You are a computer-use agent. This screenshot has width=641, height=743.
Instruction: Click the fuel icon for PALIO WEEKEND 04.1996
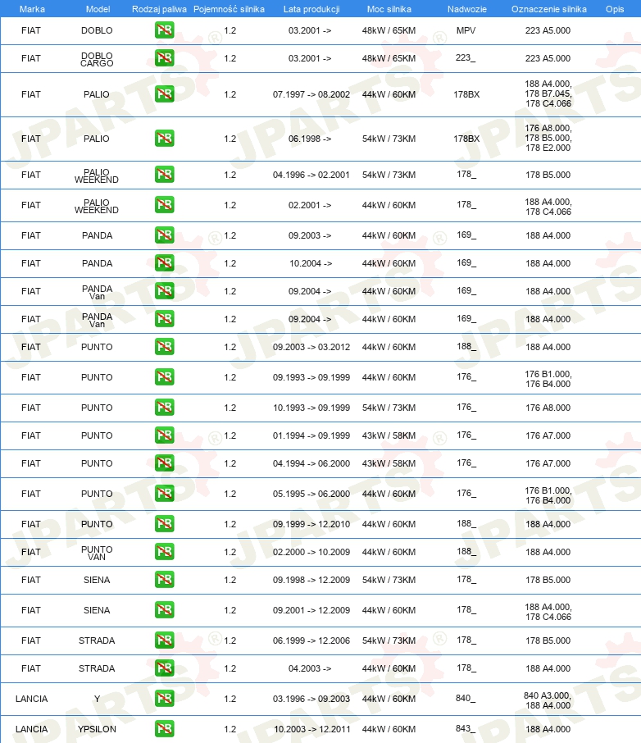(165, 175)
